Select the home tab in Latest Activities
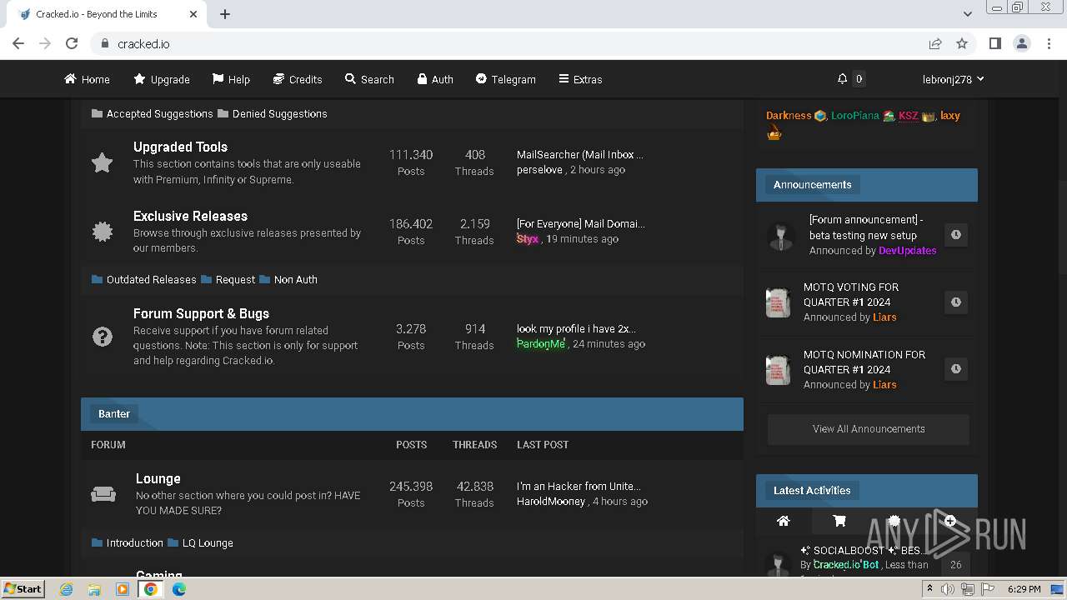This screenshot has height=600, width=1067. coord(783,521)
